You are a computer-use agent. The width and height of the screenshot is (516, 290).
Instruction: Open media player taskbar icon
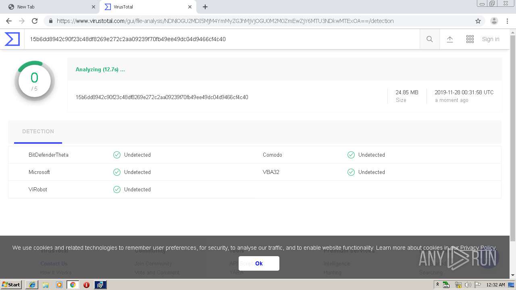click(59, 285)
